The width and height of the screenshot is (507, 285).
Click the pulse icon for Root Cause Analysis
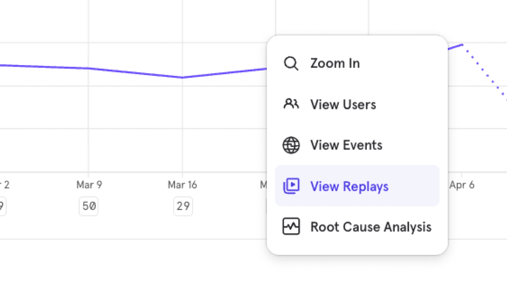[291, 227]
